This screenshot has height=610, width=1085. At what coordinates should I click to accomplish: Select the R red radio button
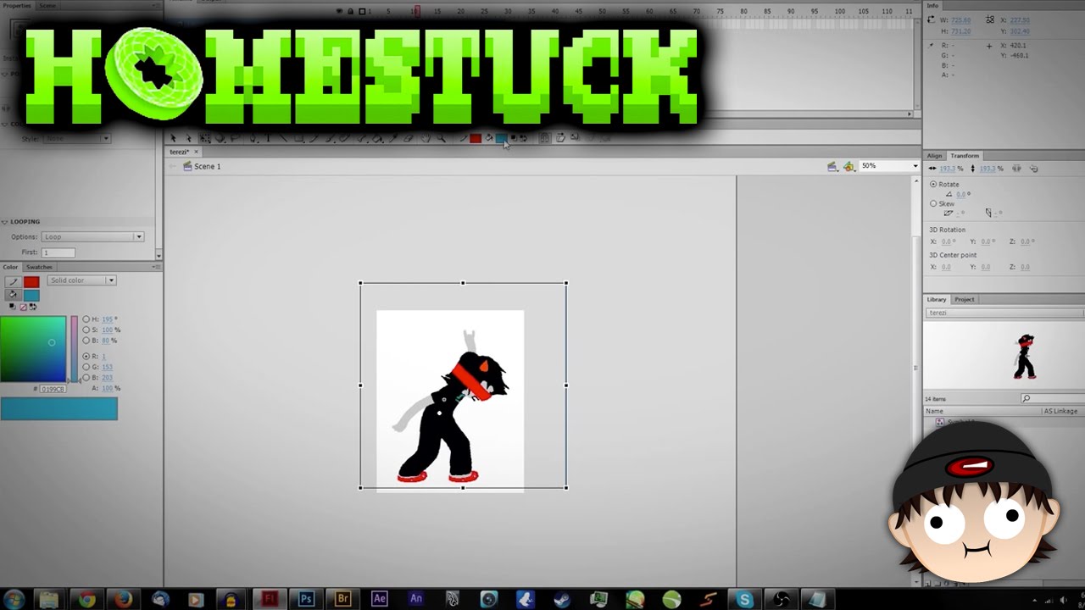[86, 356]
